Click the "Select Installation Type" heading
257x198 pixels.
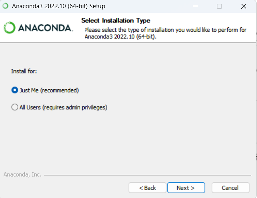[116, 20]
